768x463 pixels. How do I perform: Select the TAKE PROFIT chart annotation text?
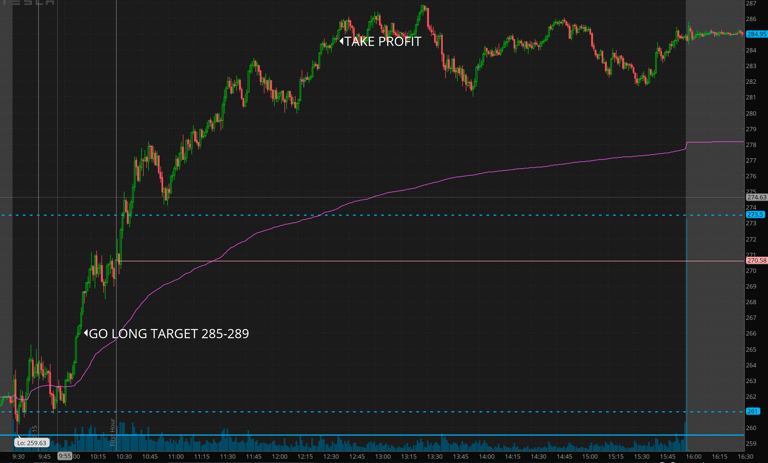383,41
